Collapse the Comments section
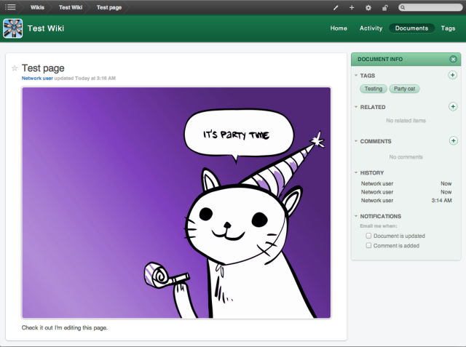 [x=356, y=141]
